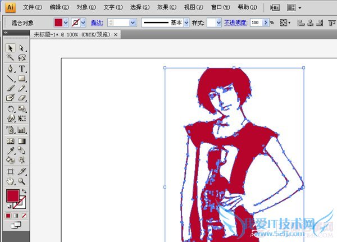The image size is (337, 242).
Task: Select the Type tool
Action: pos(22,69)
